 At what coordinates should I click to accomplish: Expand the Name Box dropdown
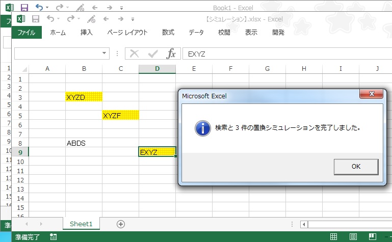[x=105, y=53]
